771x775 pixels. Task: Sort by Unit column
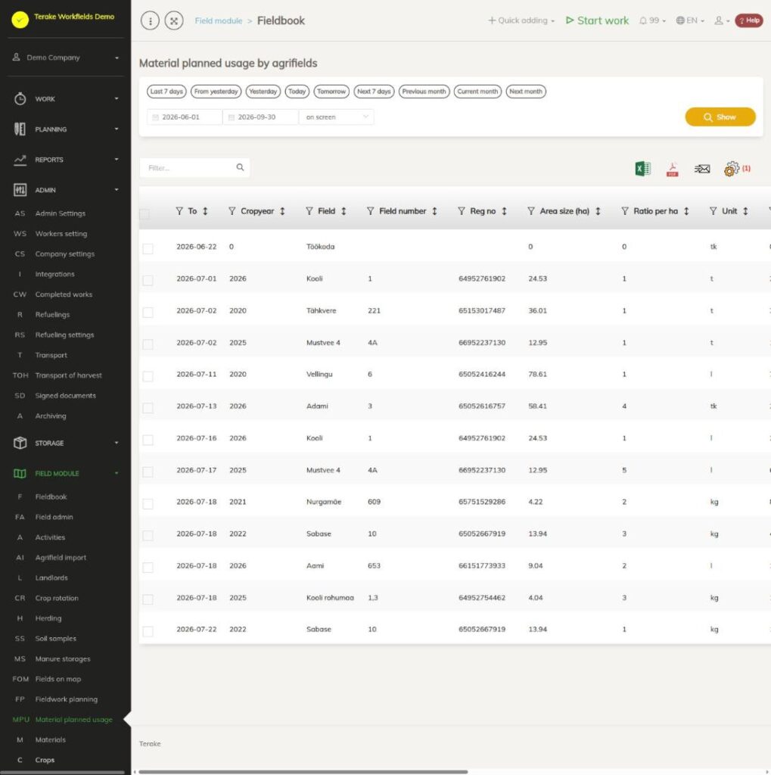click(745, 211)
